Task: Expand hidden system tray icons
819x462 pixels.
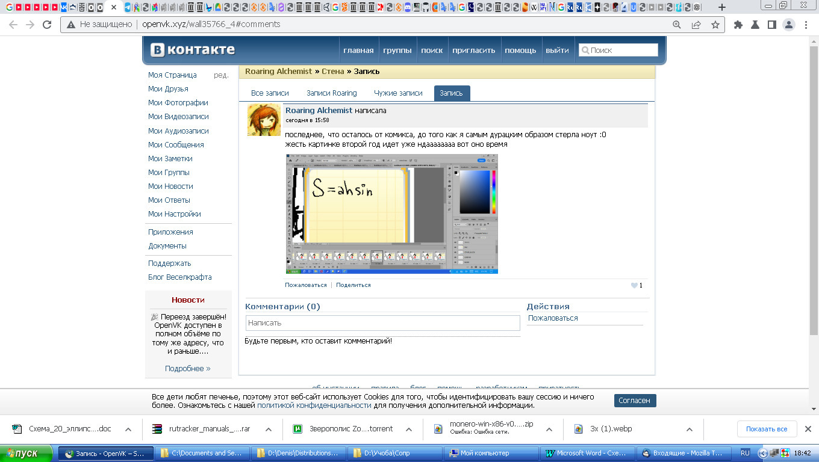Action: coord(762,453)
